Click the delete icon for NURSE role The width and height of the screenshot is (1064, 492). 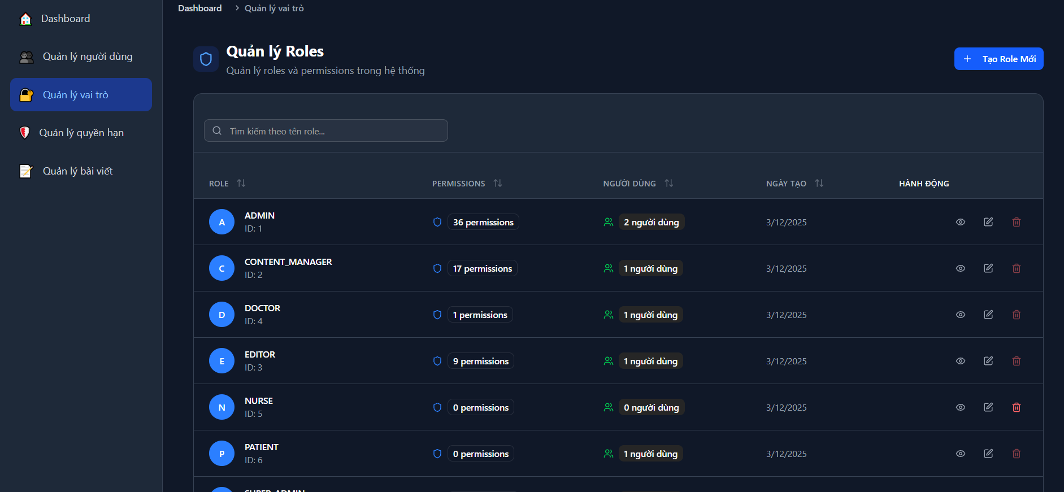tap(1016, 407)
